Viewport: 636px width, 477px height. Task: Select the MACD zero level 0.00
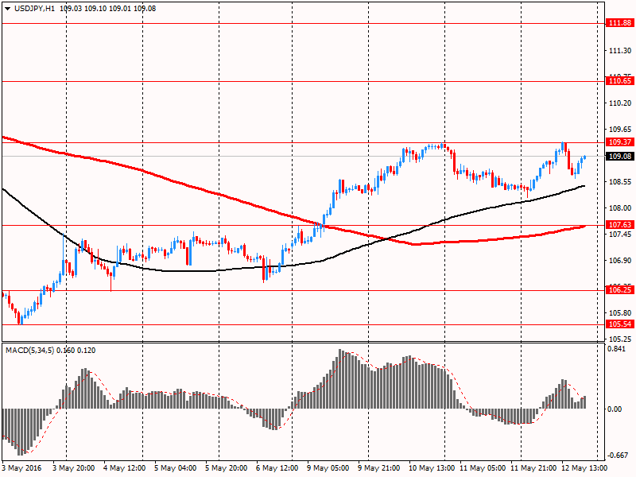[615, 409]
